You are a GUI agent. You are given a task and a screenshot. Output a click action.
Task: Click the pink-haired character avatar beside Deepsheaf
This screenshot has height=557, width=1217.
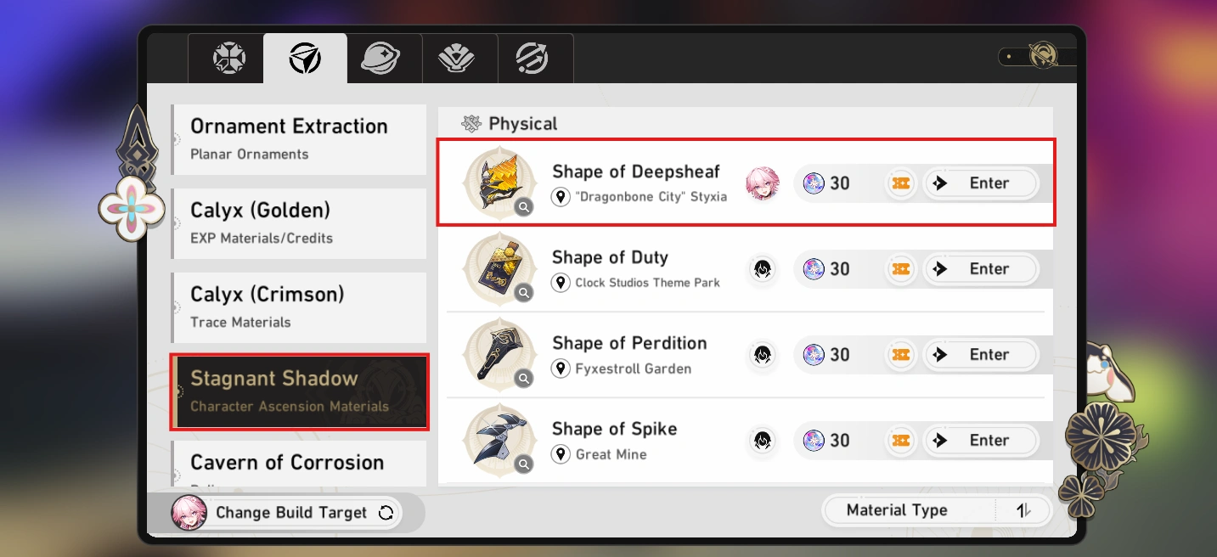[762, 183]
